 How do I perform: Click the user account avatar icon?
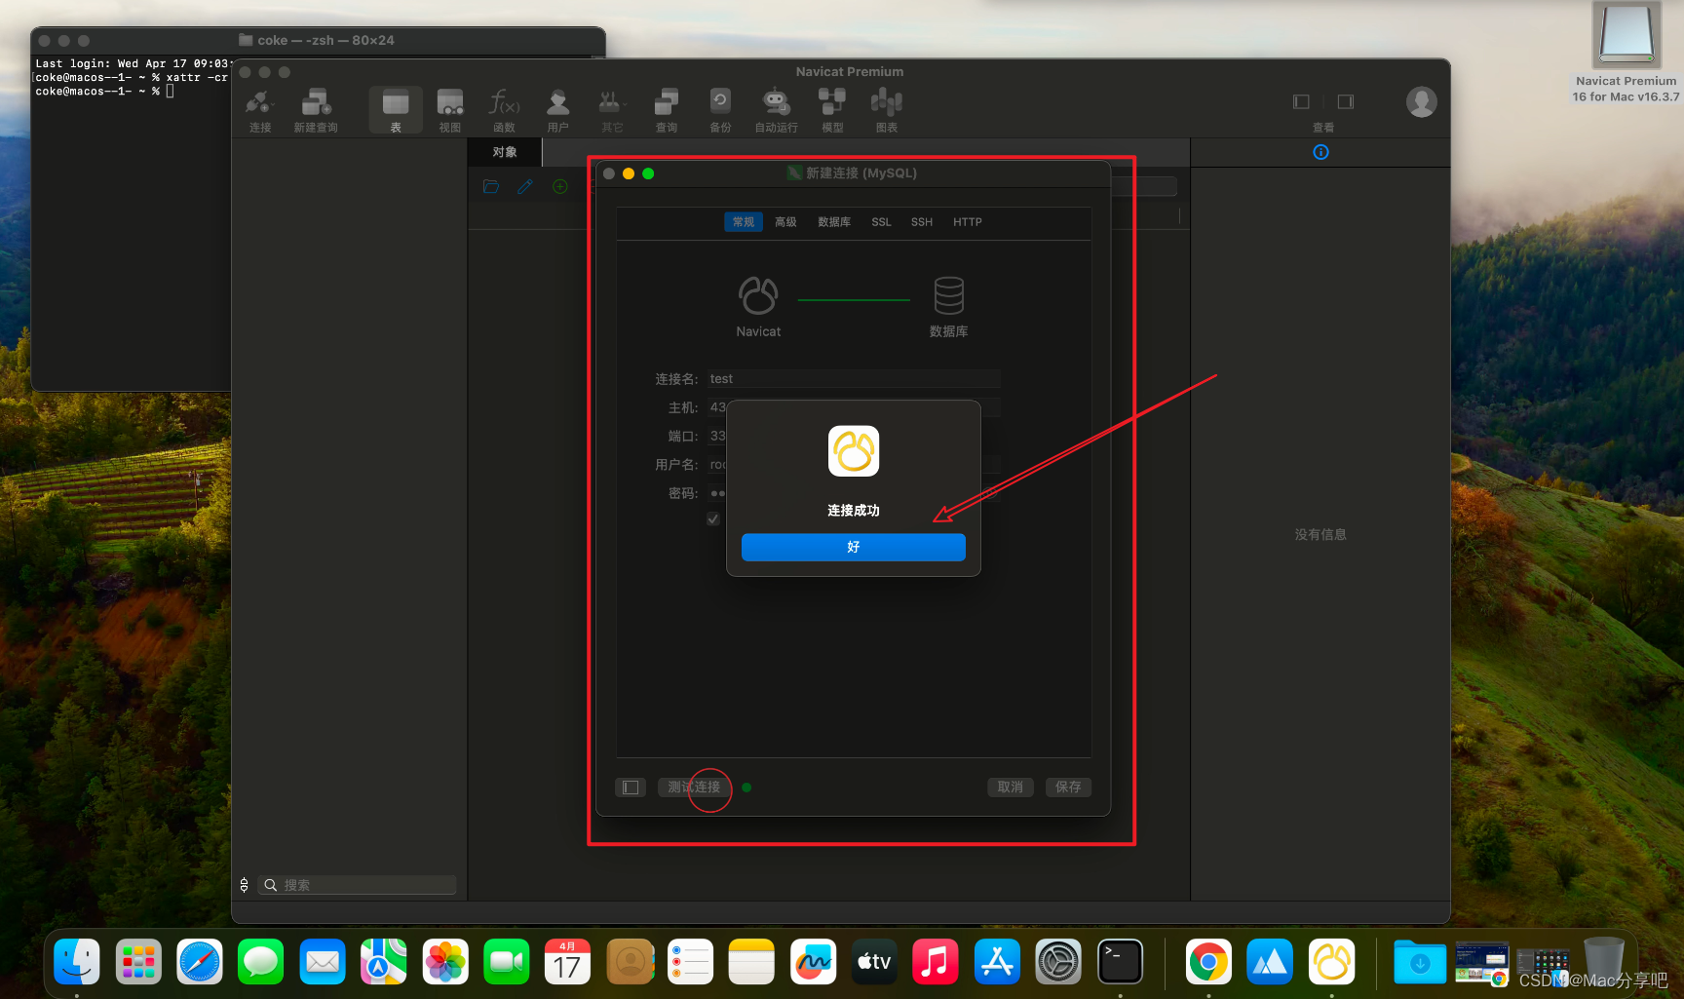(1421, 101)
